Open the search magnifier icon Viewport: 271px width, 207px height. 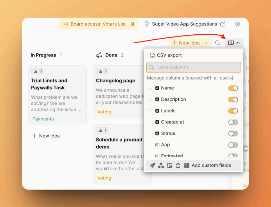click(x=218, y=43)
